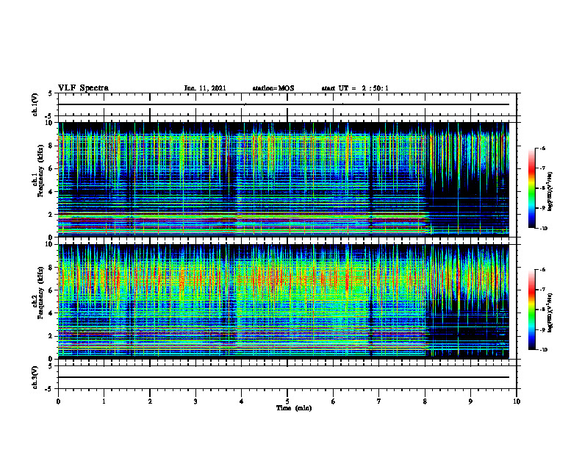Click time axis tick label 3
Viewport: 582px width, 450px height.
tap(195, 401)
